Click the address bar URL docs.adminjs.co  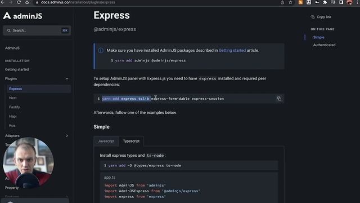point(78,2)
